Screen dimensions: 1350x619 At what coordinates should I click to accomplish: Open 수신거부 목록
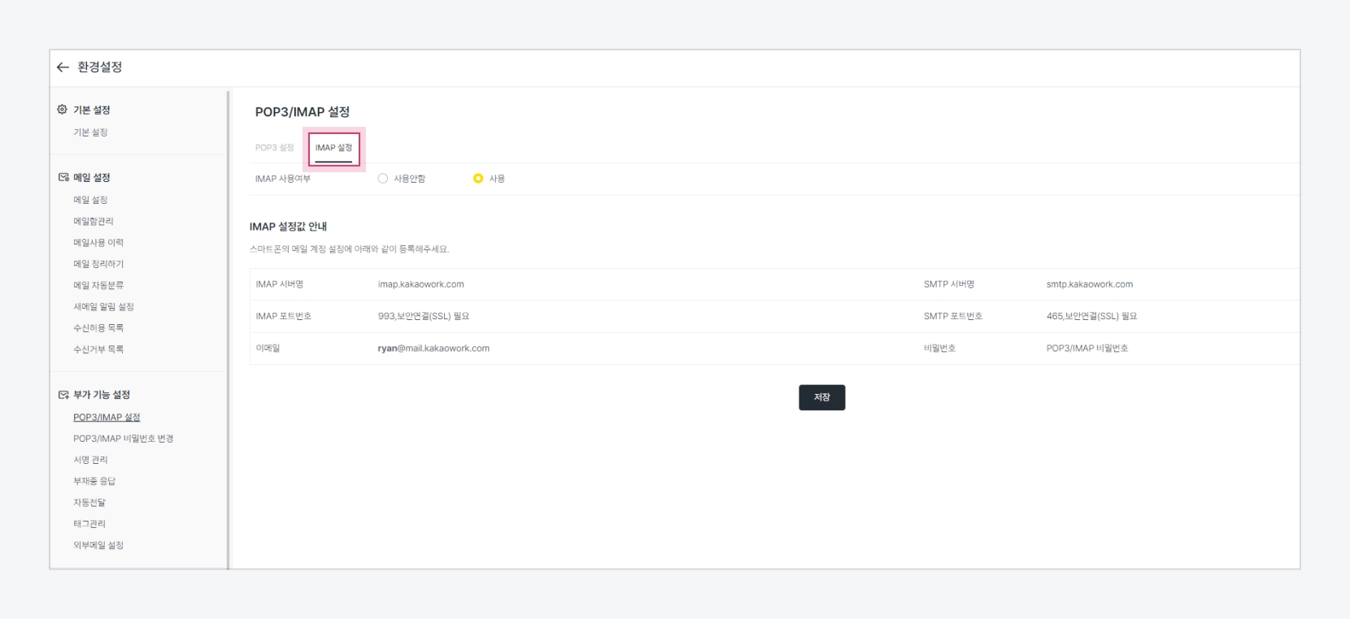(98, 349)
